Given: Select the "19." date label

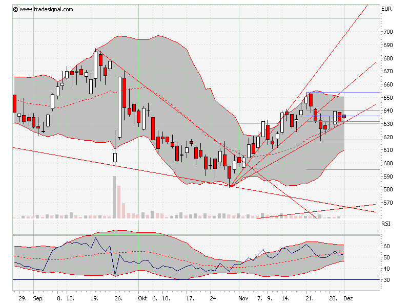Looking at the screenshot, I should [x=94, y=298].
